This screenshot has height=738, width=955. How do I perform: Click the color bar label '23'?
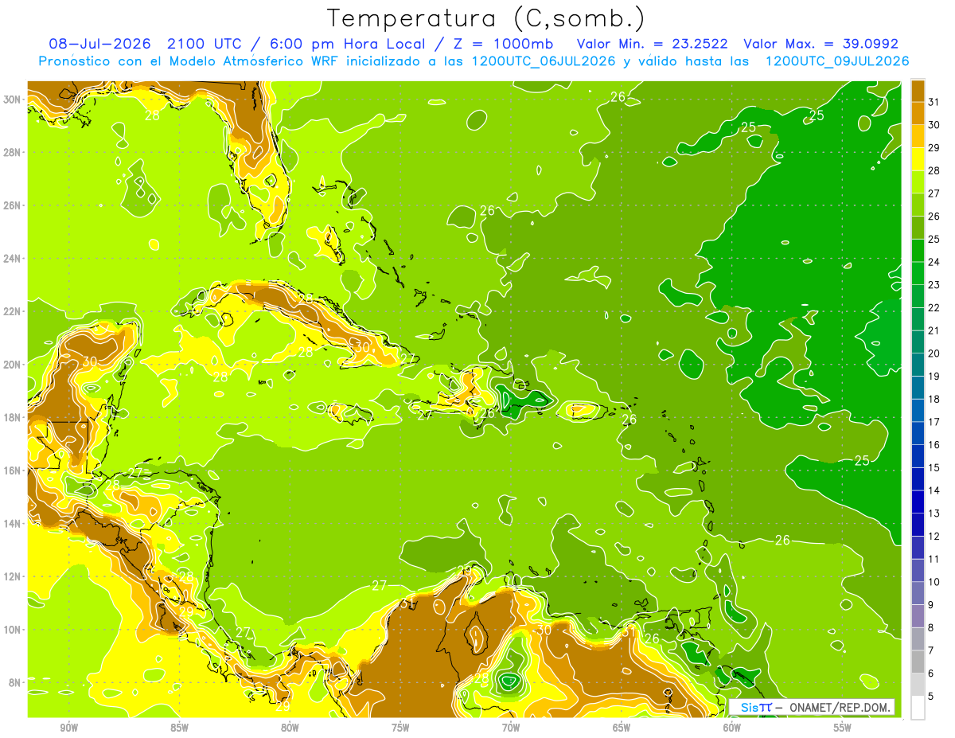click(x=935, y=285)
